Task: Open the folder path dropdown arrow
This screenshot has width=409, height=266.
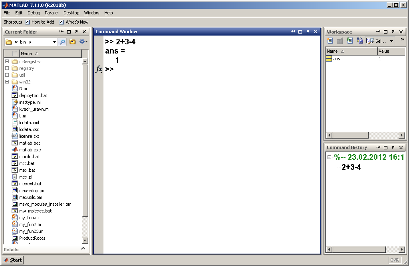Action: [x=54, y=42]
